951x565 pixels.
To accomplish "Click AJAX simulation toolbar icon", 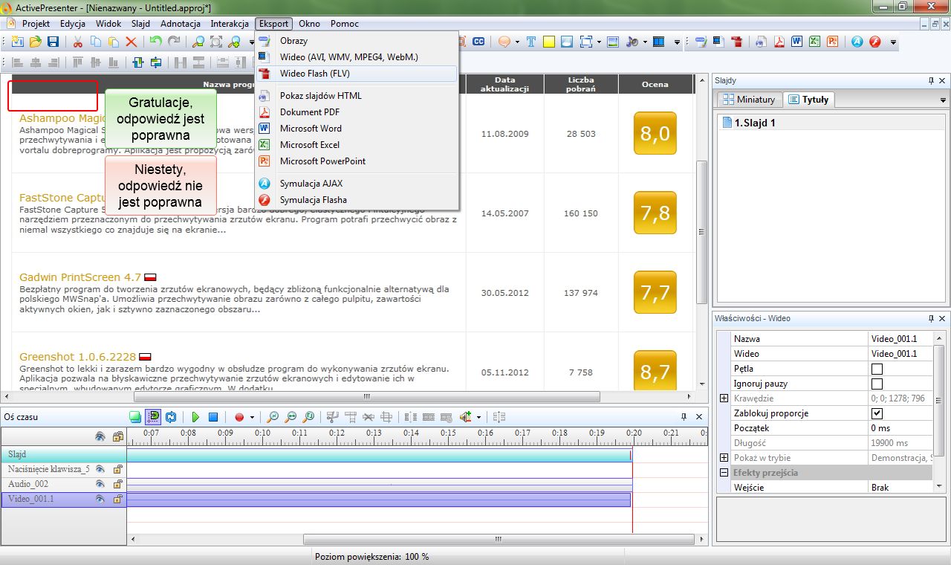I will (857, 42).
